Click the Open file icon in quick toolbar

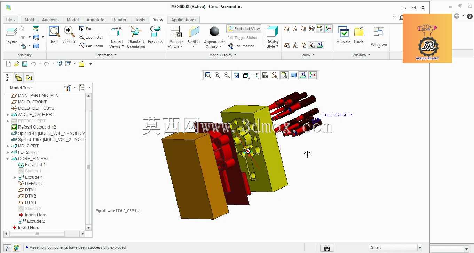[16, 64]
